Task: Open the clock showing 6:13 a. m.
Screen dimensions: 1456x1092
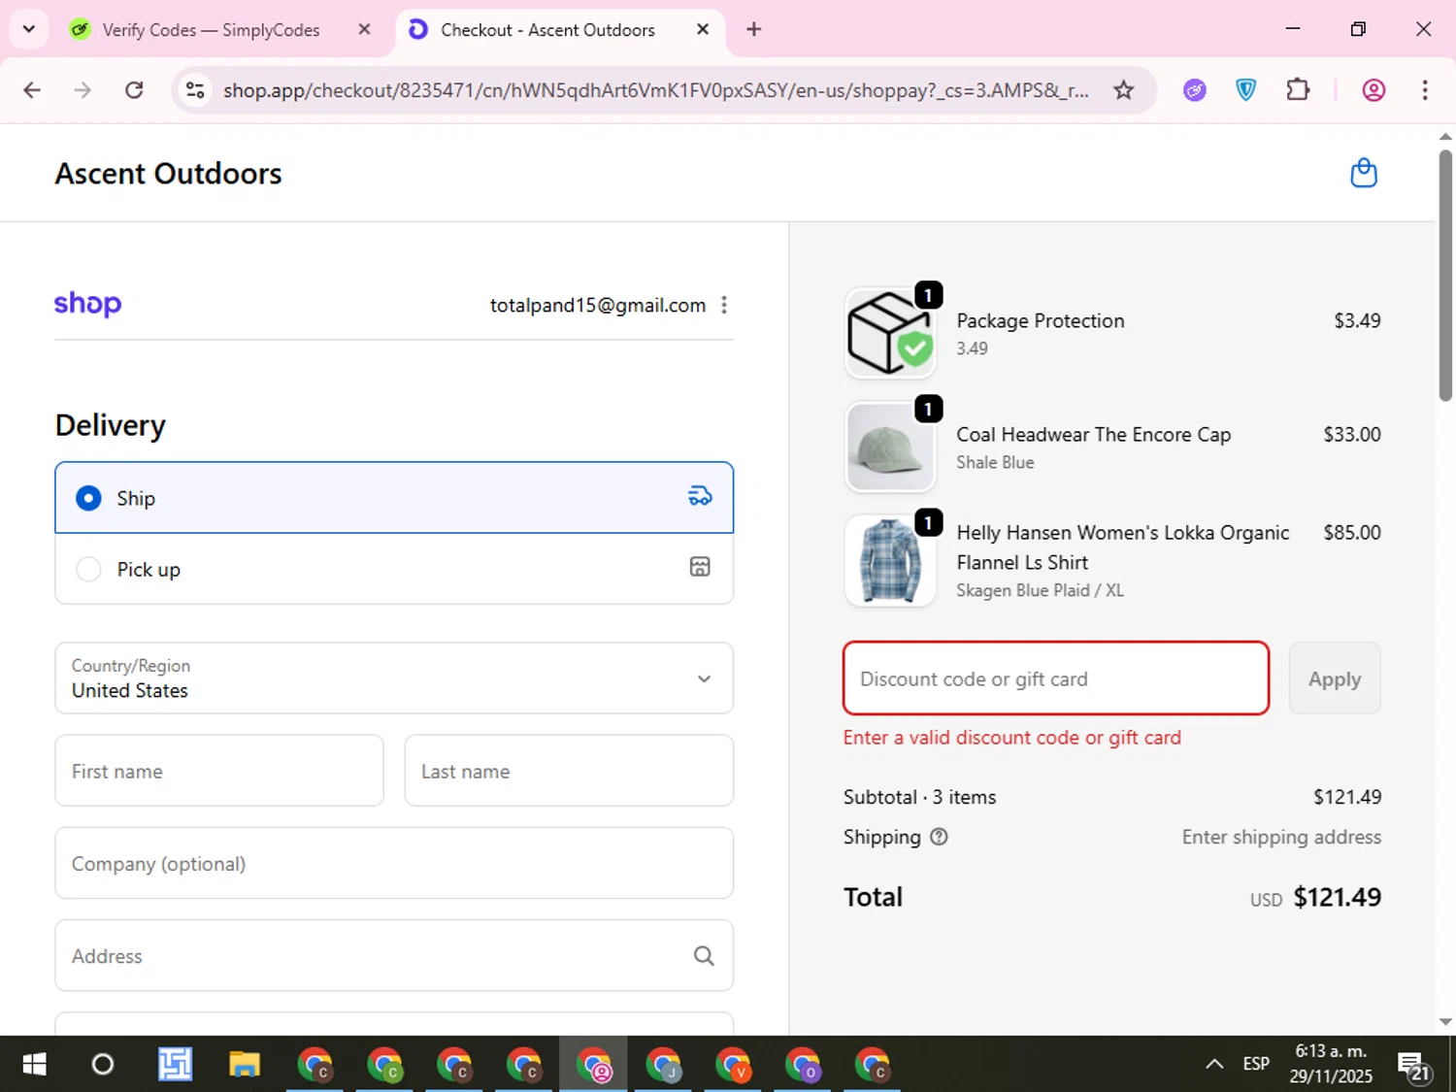Action: click(x=1331, y=1064)
